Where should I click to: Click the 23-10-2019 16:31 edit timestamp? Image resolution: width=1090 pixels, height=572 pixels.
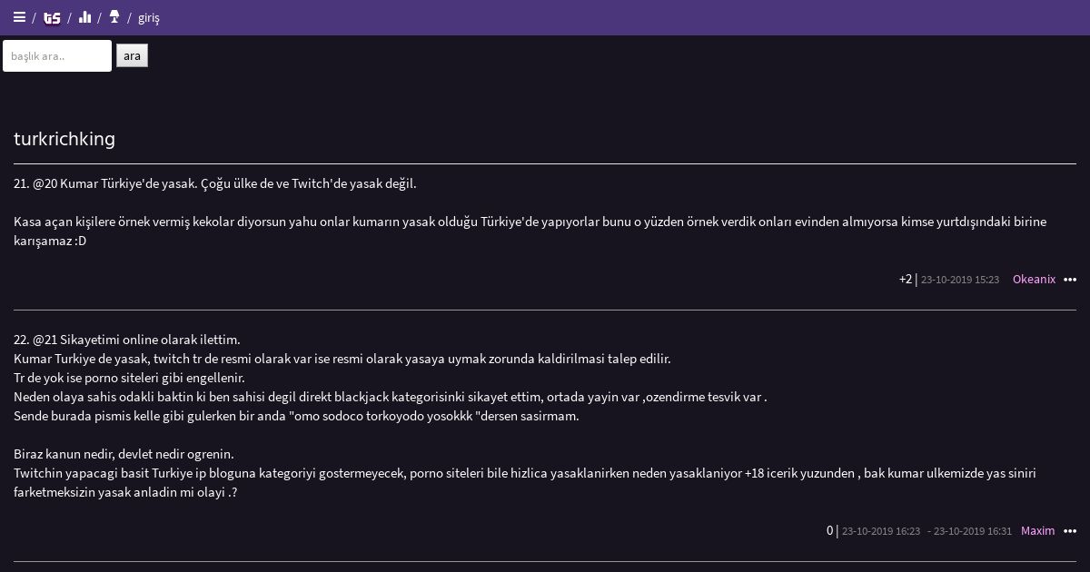[x=973, y=531]
